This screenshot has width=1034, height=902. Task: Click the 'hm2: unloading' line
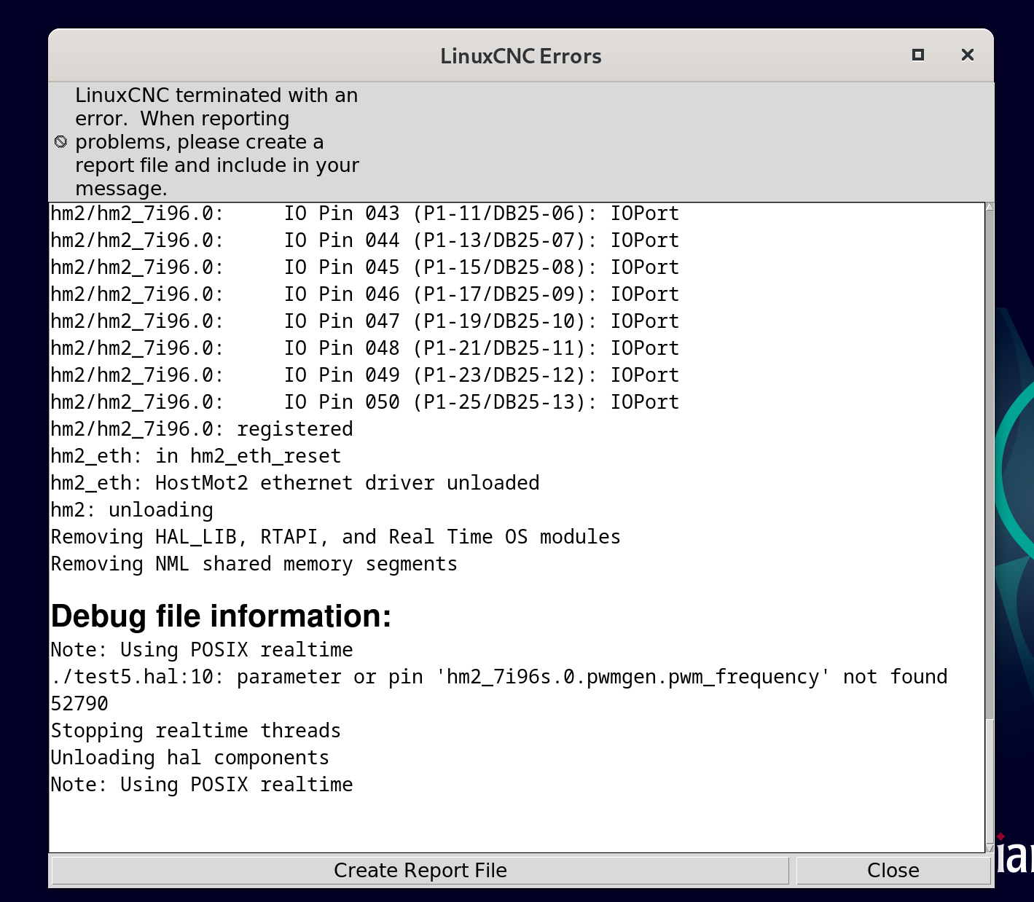[132, 510]
